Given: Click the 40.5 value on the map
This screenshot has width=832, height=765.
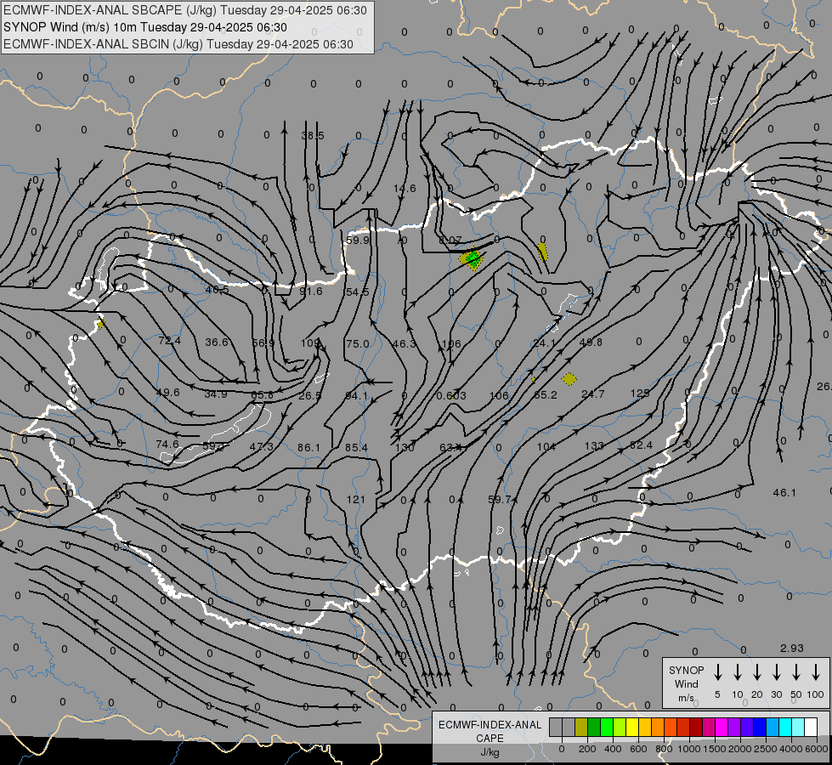Looking at the screenshot, I should (x=217, y=289).
